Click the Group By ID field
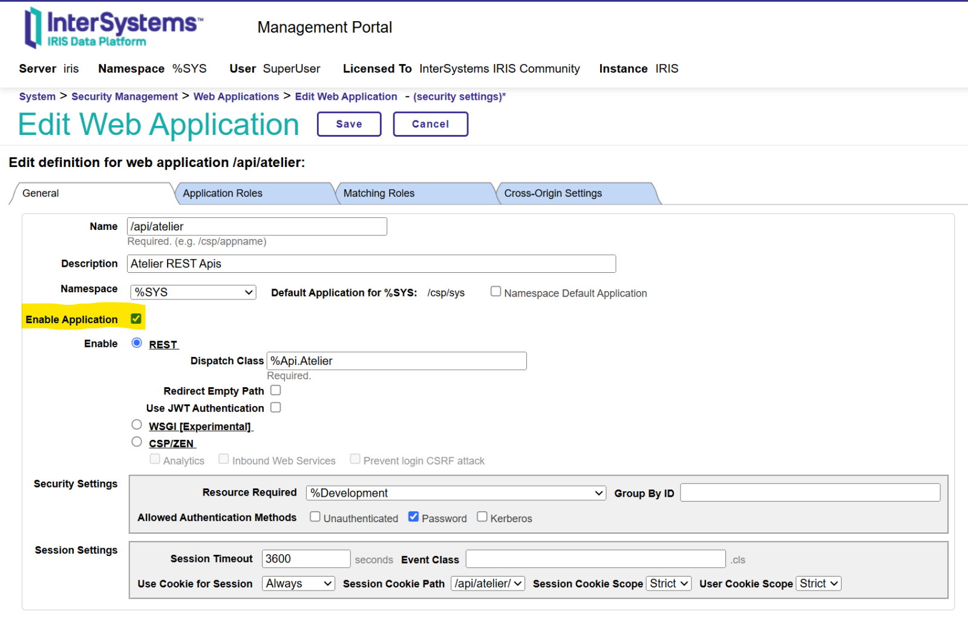 pos(810,492)
